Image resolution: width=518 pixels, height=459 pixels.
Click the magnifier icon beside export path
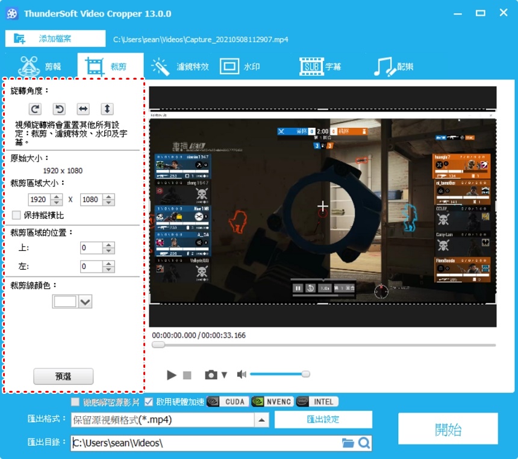coord(364,443)
